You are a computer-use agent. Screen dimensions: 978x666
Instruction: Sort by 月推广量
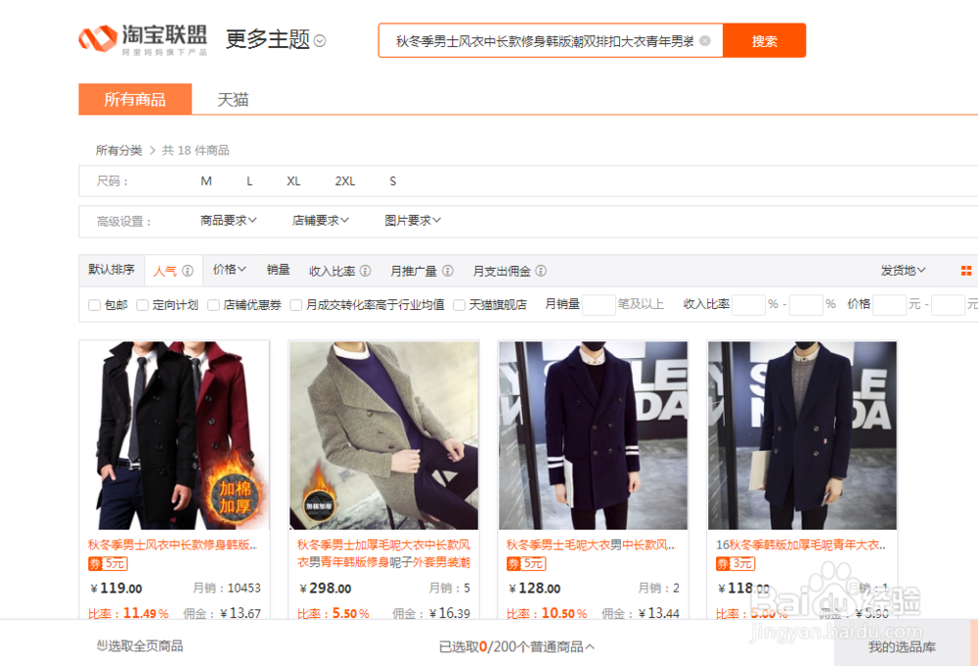click(413, 271)
